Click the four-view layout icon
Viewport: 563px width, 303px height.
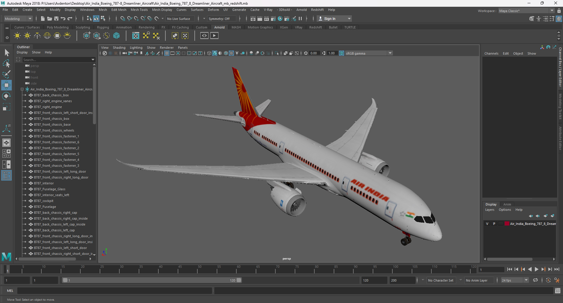coord(6,154)
